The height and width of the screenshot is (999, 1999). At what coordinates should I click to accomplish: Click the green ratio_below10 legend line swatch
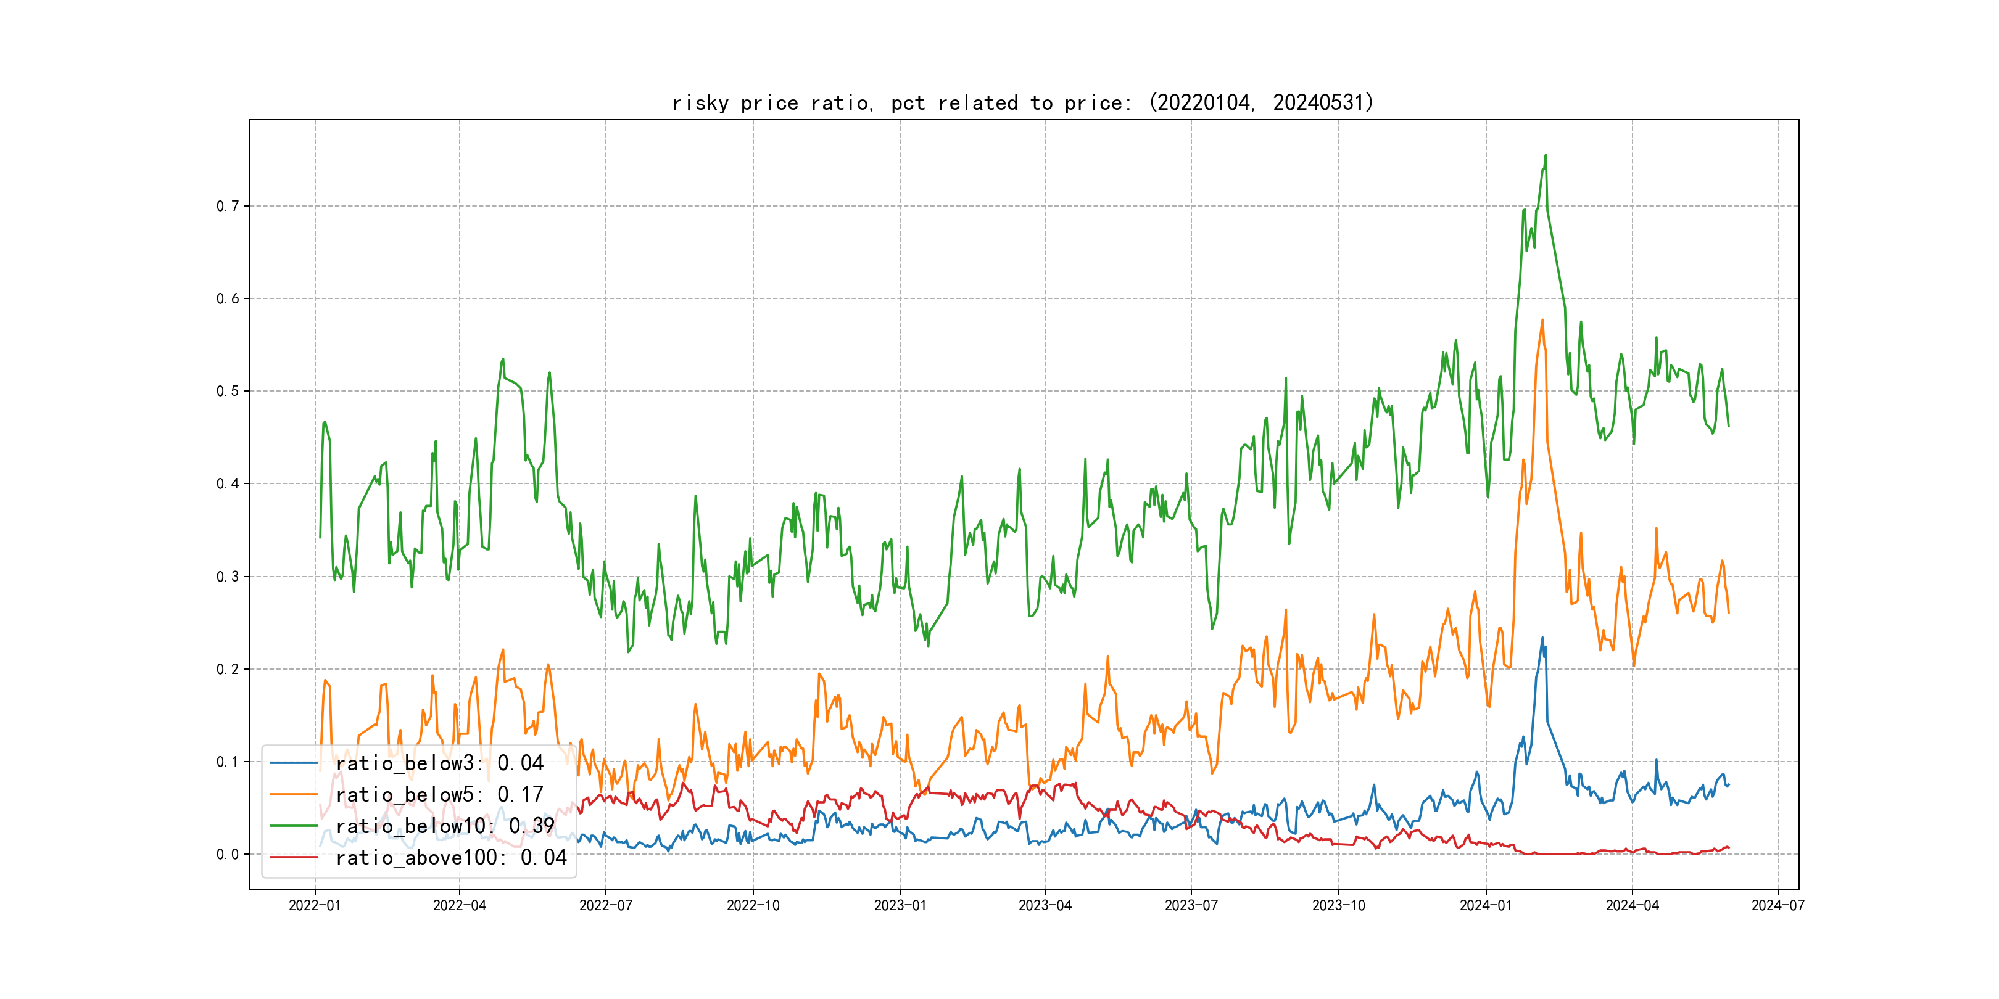293,826
